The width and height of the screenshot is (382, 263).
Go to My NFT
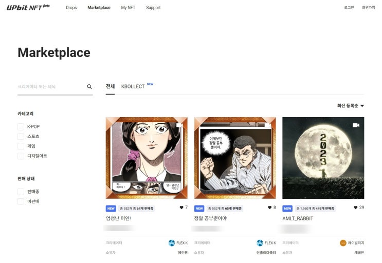(x=128, y=8)
